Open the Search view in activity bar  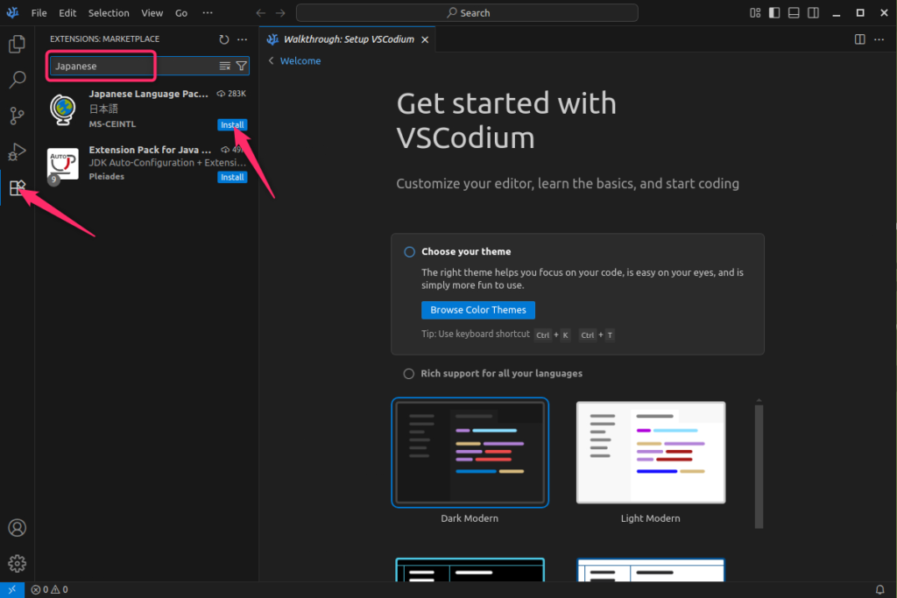point(17,81)
